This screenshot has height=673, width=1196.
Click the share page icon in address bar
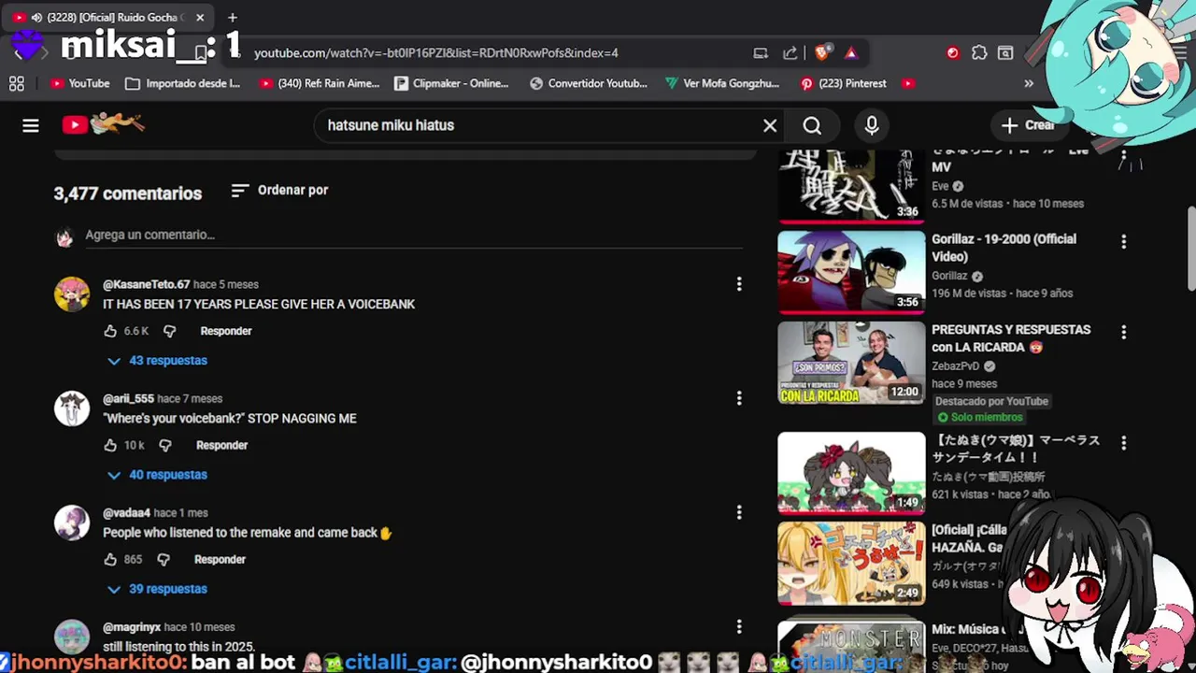pyautogui.click(x=790, y=53)
